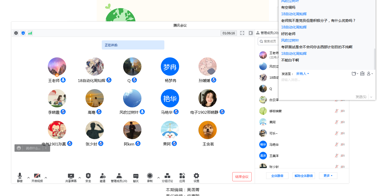Click the 共享屏幕 share screen icon
This screenshot has width=388, height=196.
(71, 176)
